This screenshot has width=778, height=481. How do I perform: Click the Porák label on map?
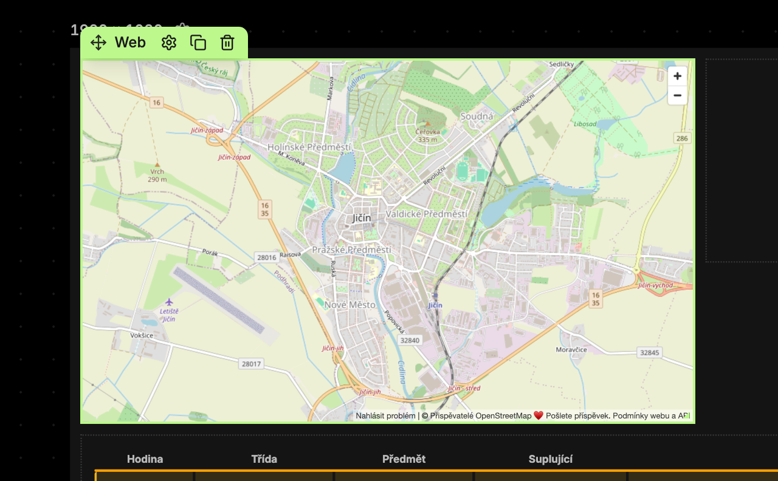[210, 251]
